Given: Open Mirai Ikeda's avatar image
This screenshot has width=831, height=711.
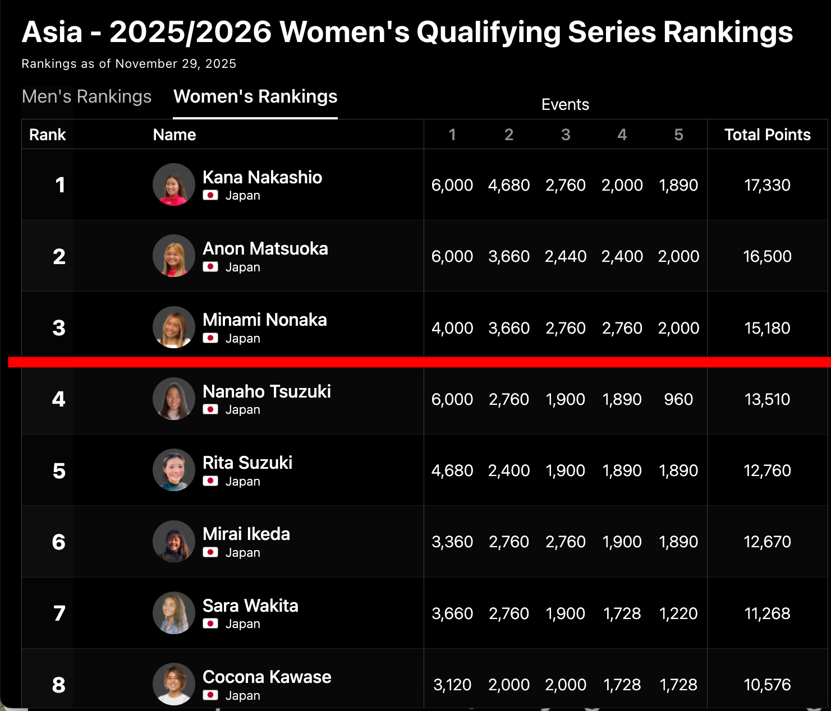Looking at the screenshot, I should tap(174, 541).
